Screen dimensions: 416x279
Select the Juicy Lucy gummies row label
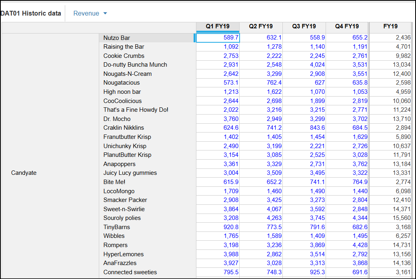click(x=148, y=173)
